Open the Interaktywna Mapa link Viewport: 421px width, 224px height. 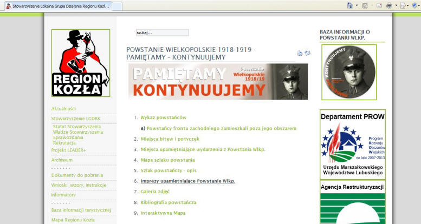tap(163, 213)
